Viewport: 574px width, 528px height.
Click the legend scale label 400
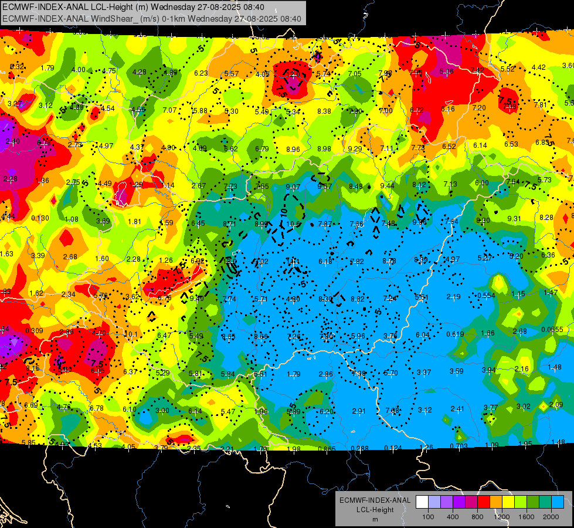coord(453,517)
